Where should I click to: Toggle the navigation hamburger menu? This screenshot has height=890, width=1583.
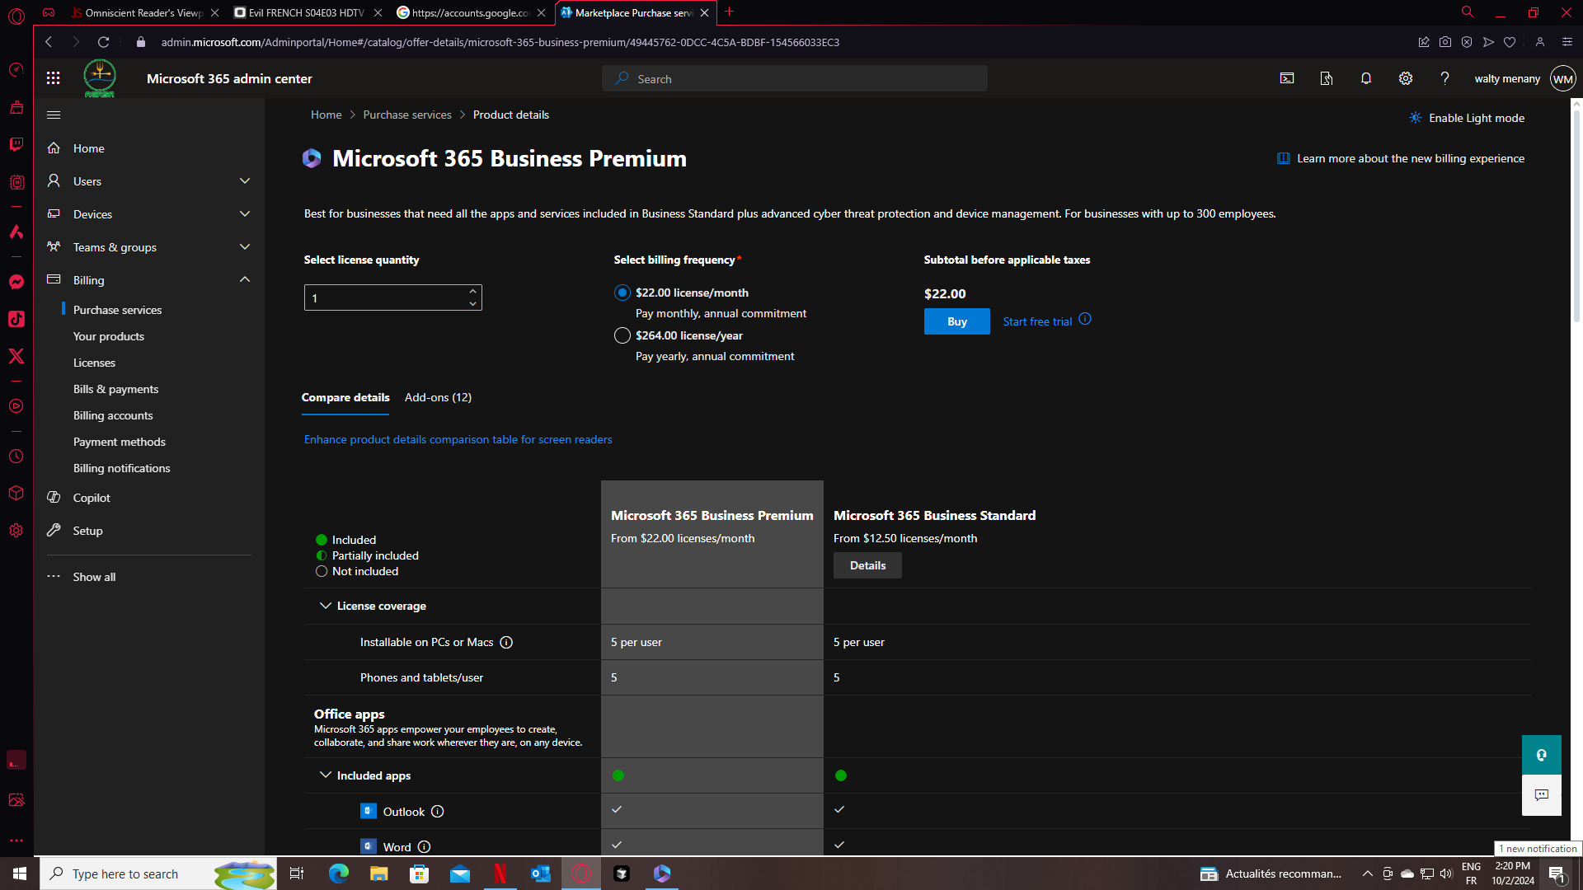pos(54,115)
